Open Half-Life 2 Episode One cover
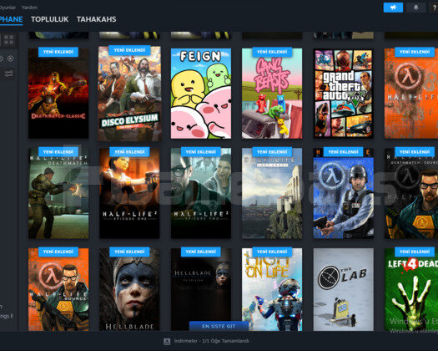 coord(129,193)
